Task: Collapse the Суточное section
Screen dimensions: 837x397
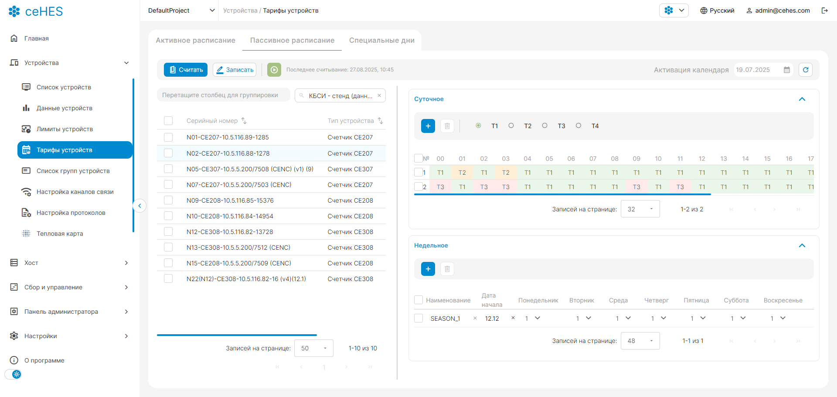Action: click(802, 99)
